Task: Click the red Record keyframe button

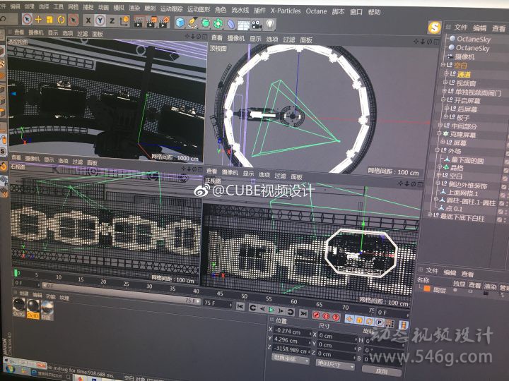Action: point(316,314)
